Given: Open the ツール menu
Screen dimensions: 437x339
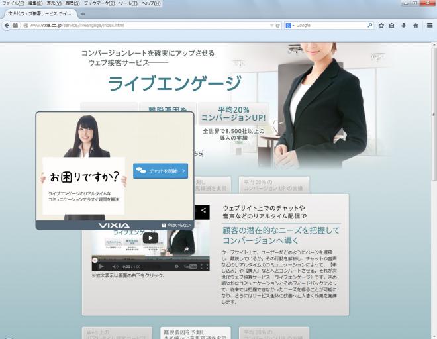Looking at the screenshot, I should [x=128, y=3].
